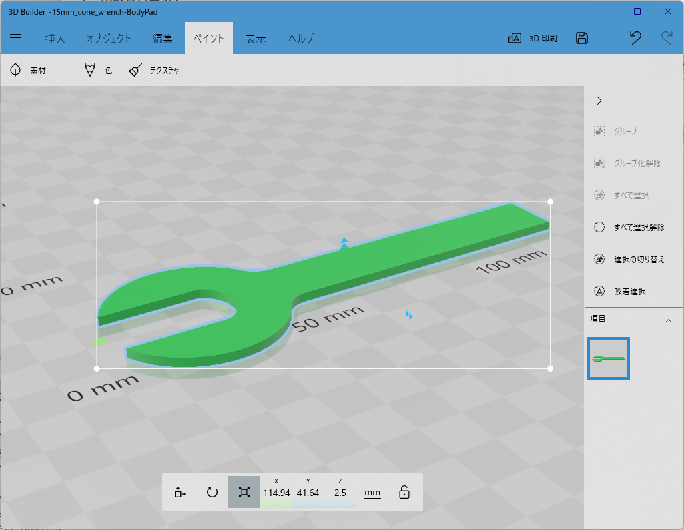Screen dimensions: 684x530
Task: Click the save disk icon
Action: pos(582,38)
